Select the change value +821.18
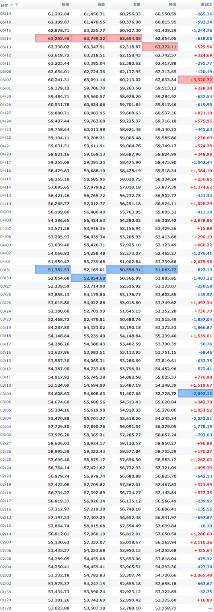 (x=202, y=113)
